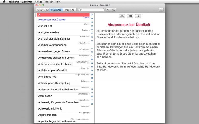Select the Merkliste tab

70,10
